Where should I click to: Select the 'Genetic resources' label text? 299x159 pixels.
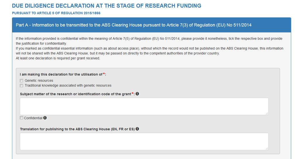pos(39,81)
